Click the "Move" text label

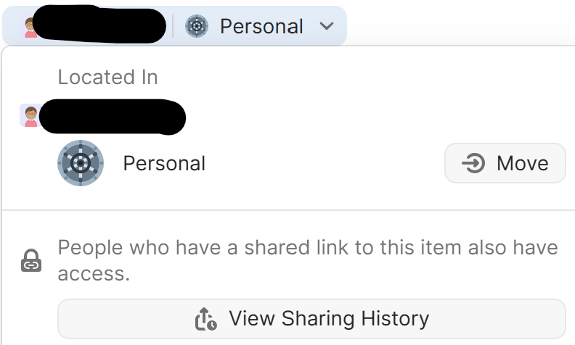522,163
